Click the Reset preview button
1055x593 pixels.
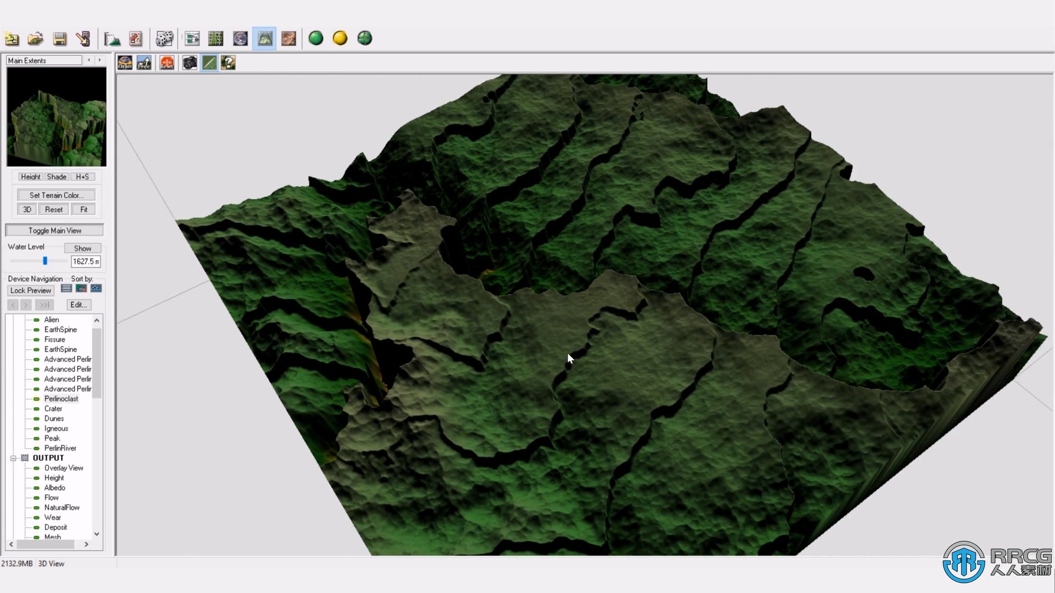click(x=54, y=209)
